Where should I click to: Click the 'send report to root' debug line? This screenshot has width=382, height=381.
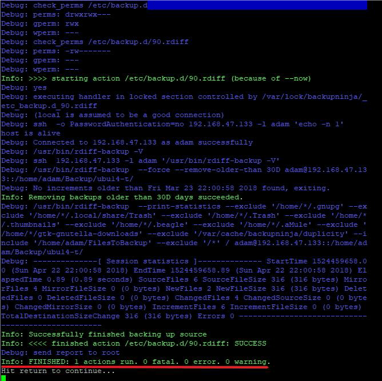60,353
